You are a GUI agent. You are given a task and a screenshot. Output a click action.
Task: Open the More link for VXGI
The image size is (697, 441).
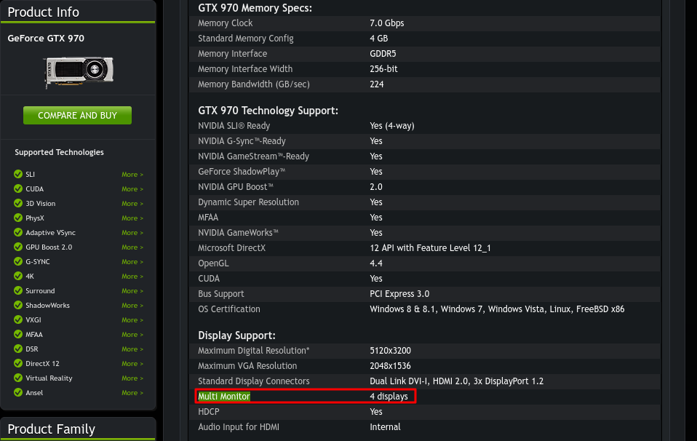(x=132, y=320)
